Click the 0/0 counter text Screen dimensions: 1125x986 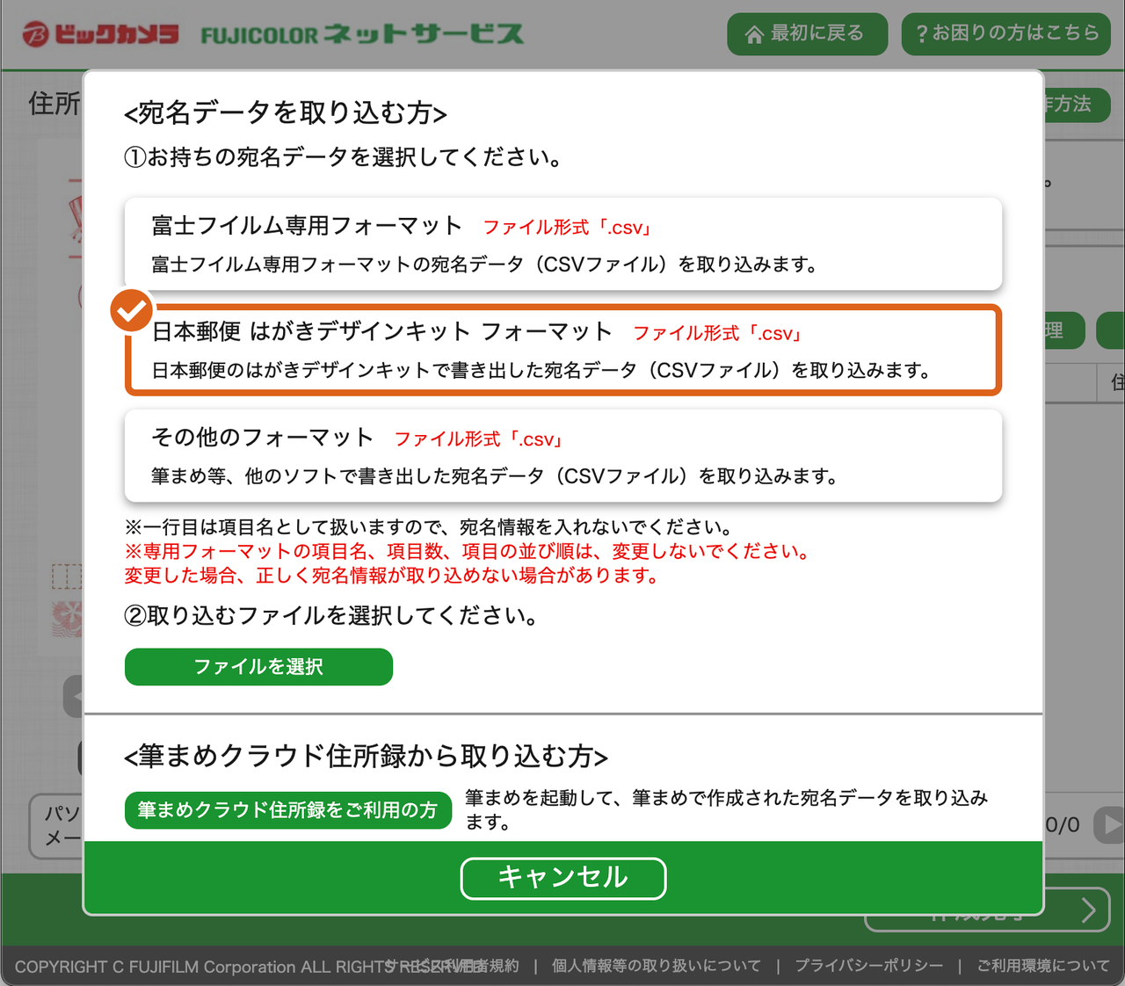click(x=1063, y=825)
